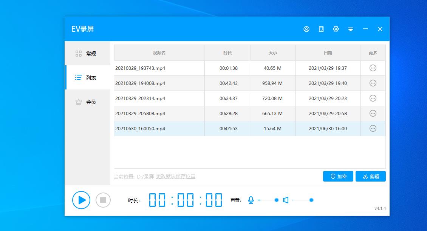
Task: Click the user account icon in title bar
Action: (x=306, y=29)
